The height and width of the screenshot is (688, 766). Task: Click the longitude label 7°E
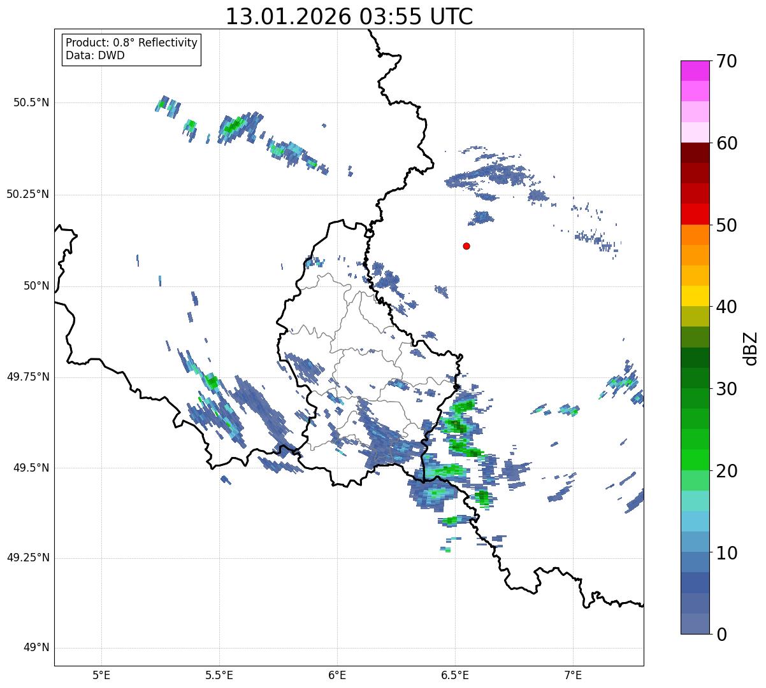[x=573, y=675]
